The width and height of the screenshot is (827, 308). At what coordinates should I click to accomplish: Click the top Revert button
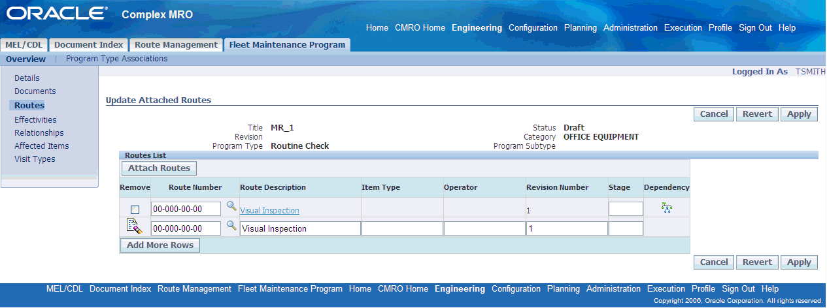(758, 114)
